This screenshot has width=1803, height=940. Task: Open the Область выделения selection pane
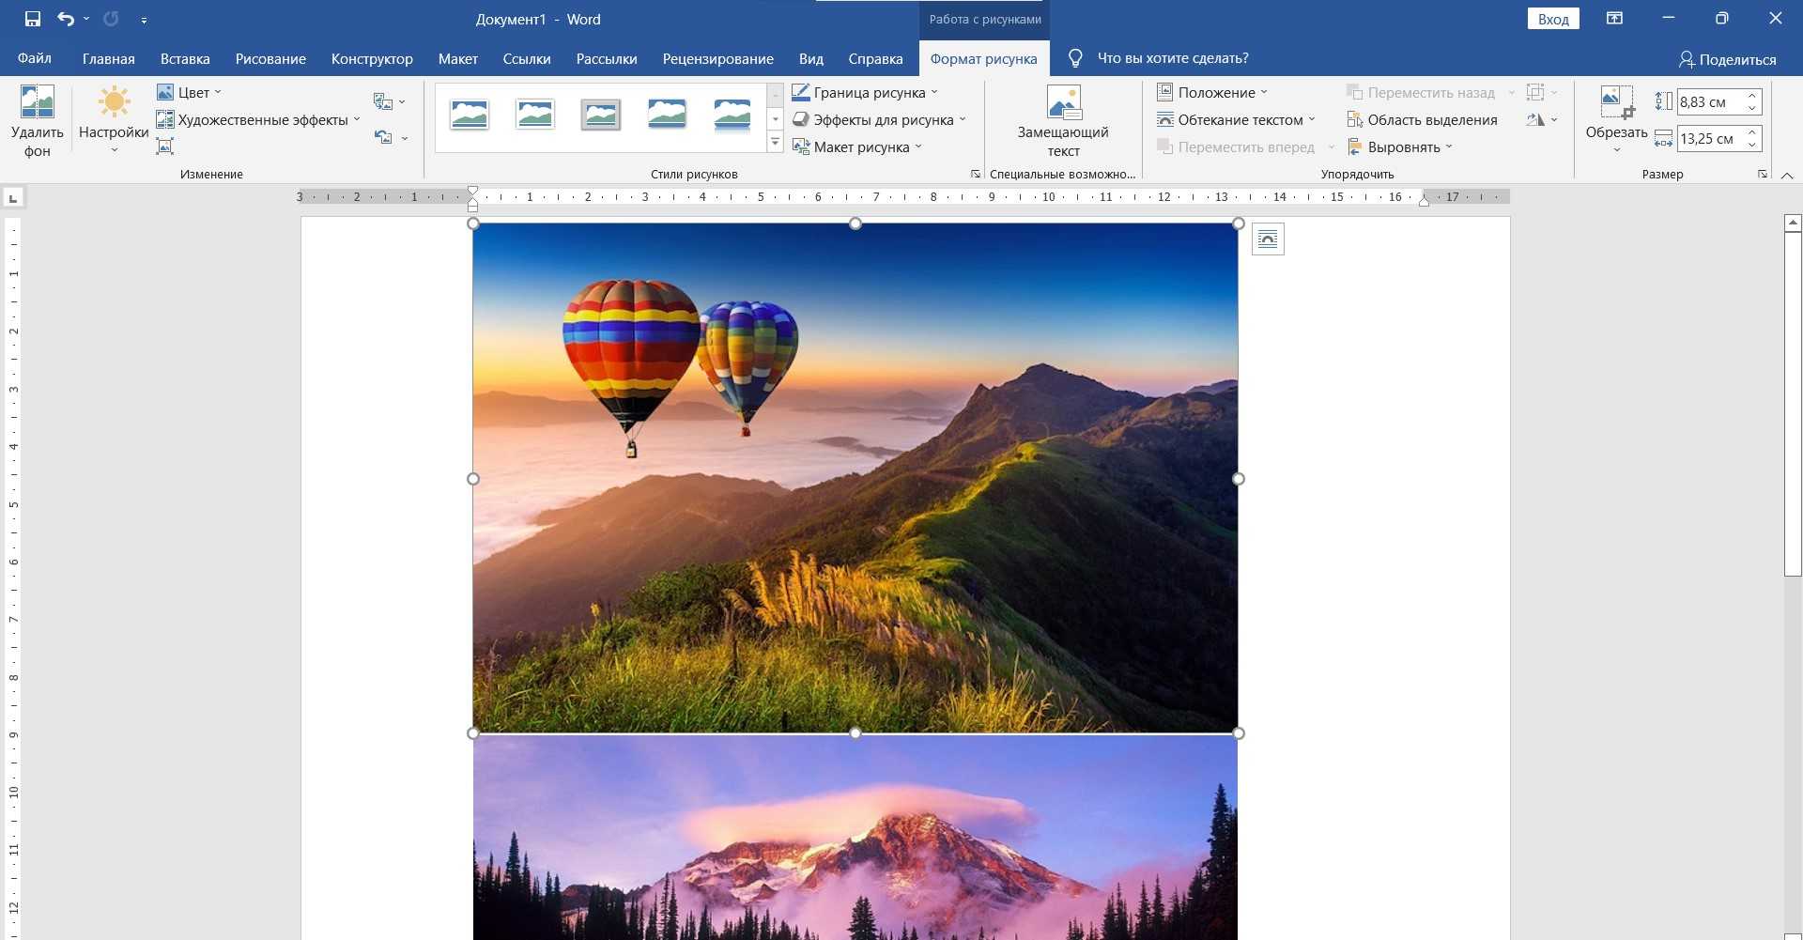tap(1422, 119)
